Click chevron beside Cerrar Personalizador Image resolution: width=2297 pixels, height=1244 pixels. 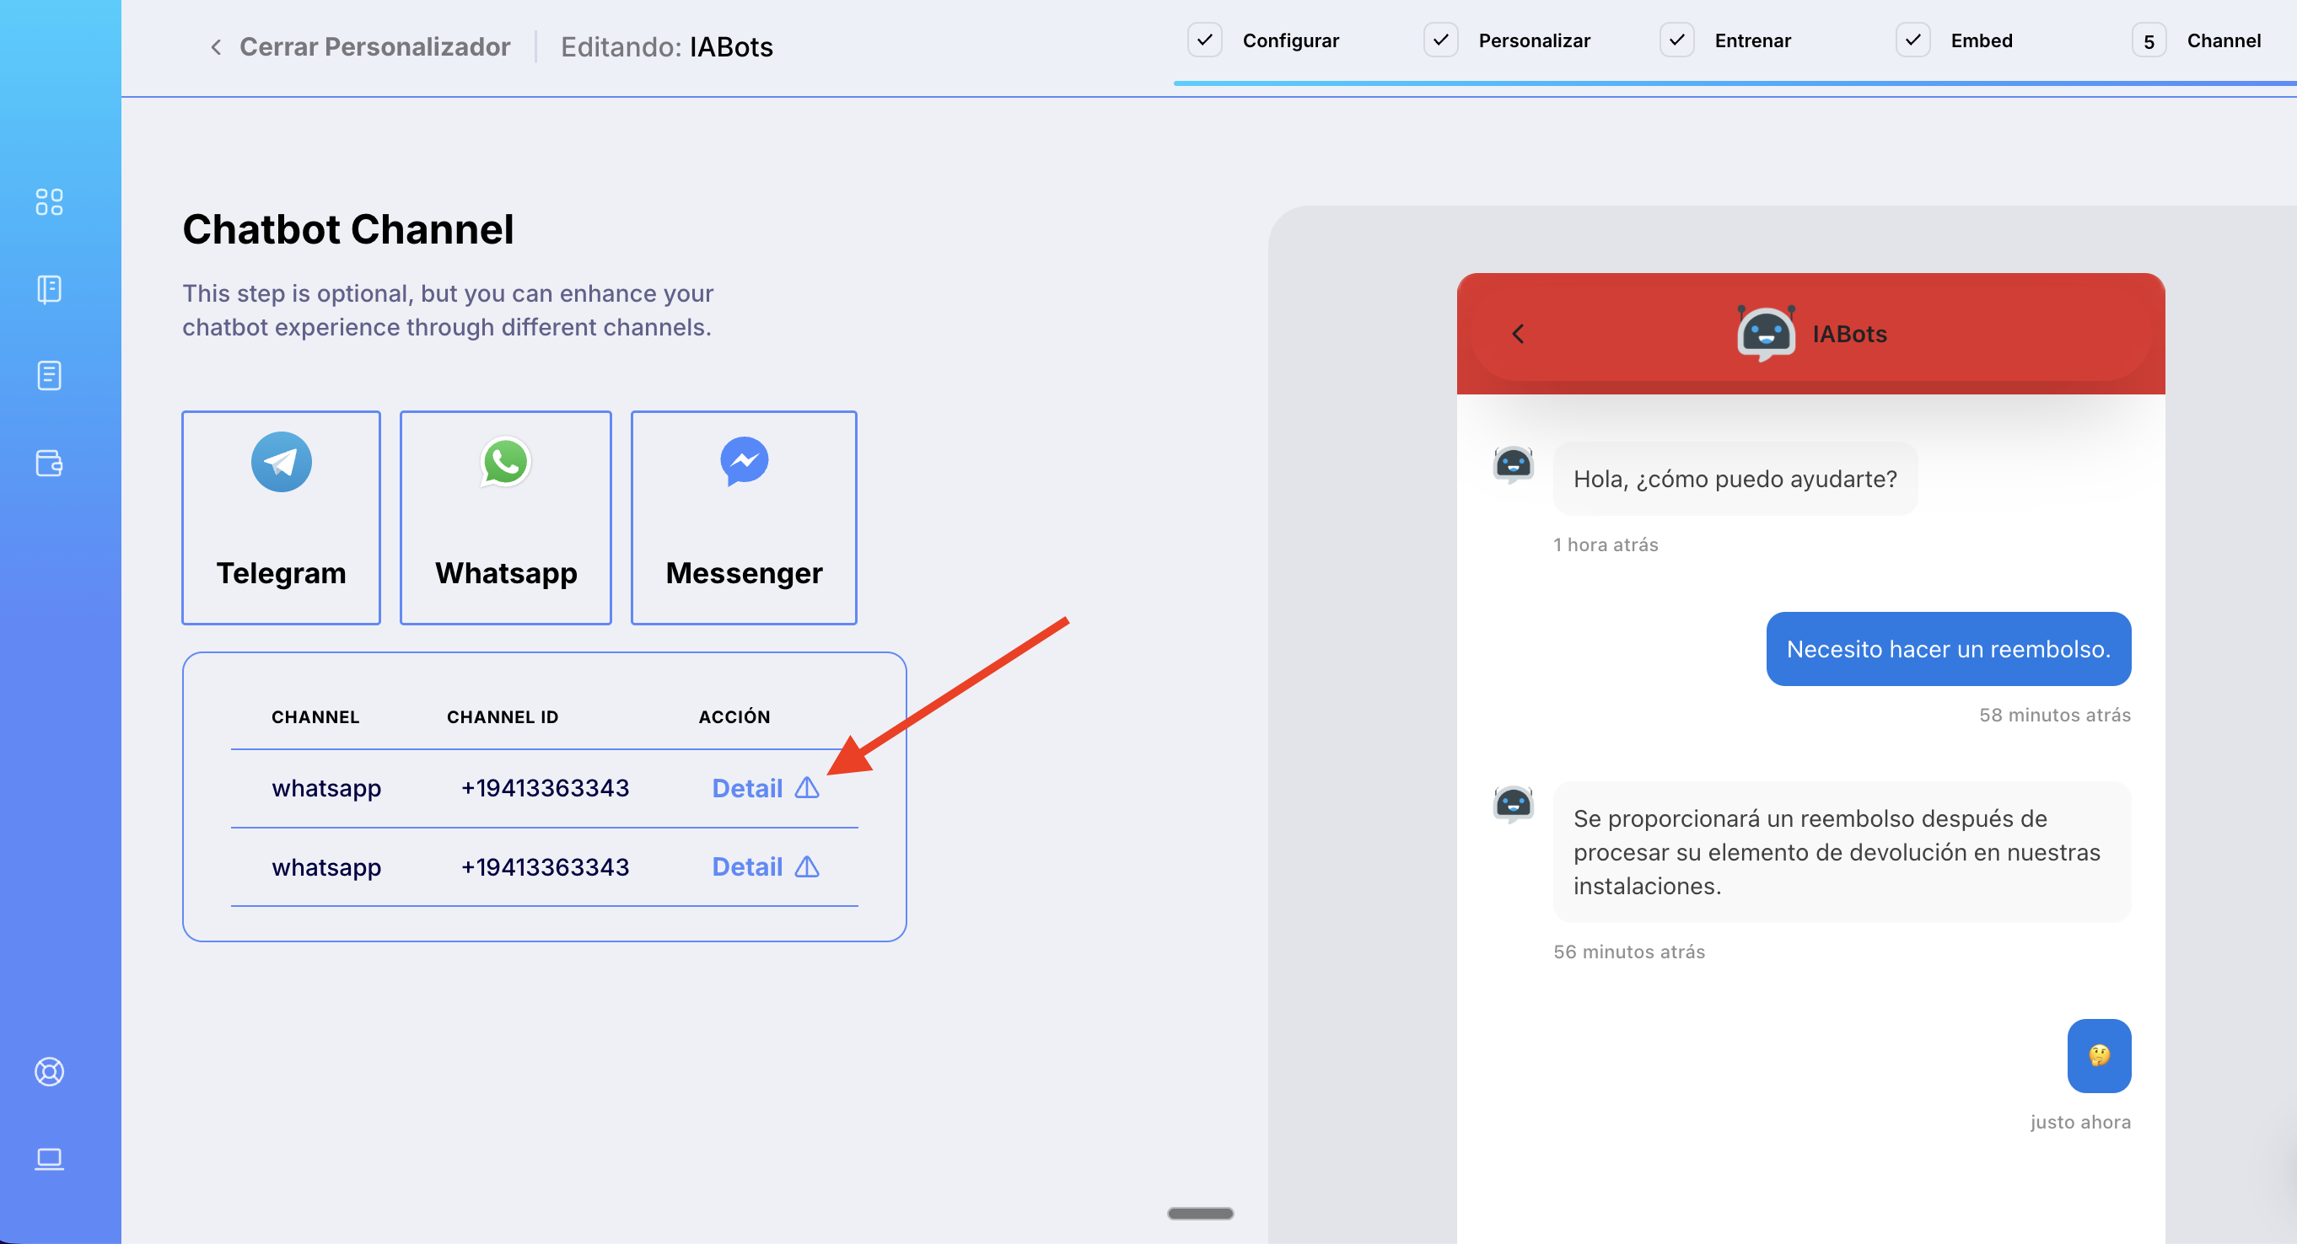click(216, 46)
